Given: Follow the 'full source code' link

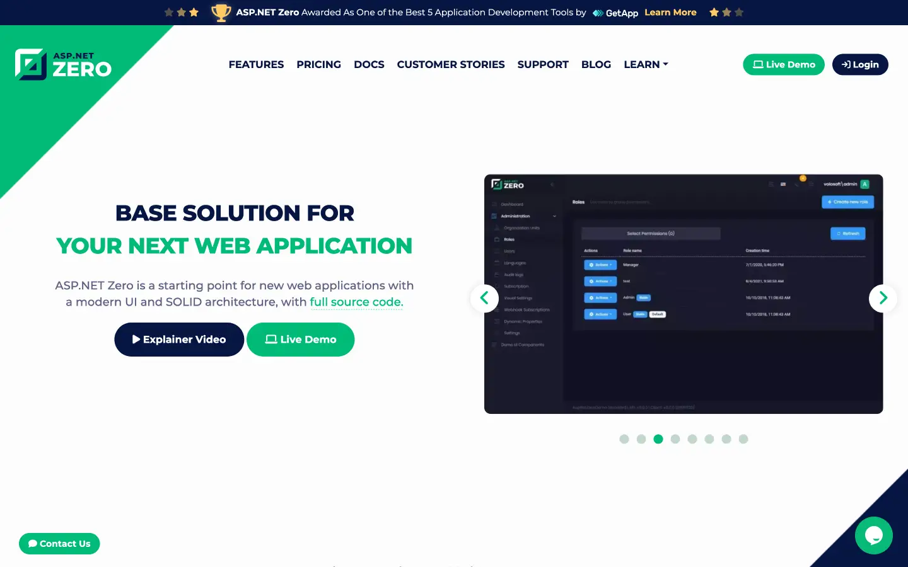Looking at the screenshot, I should (356, 302).
